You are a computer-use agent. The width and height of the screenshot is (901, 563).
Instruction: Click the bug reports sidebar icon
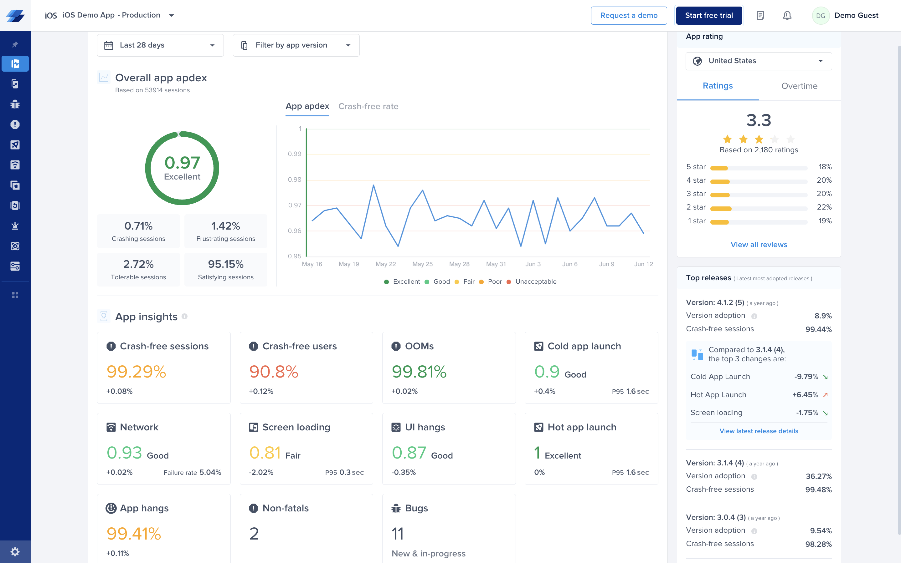[x=15, y=104]
